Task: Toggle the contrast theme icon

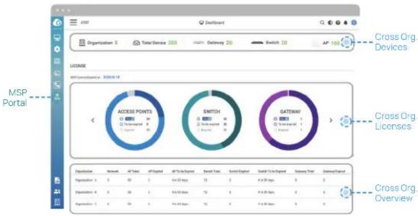Action: coord(330,23)
